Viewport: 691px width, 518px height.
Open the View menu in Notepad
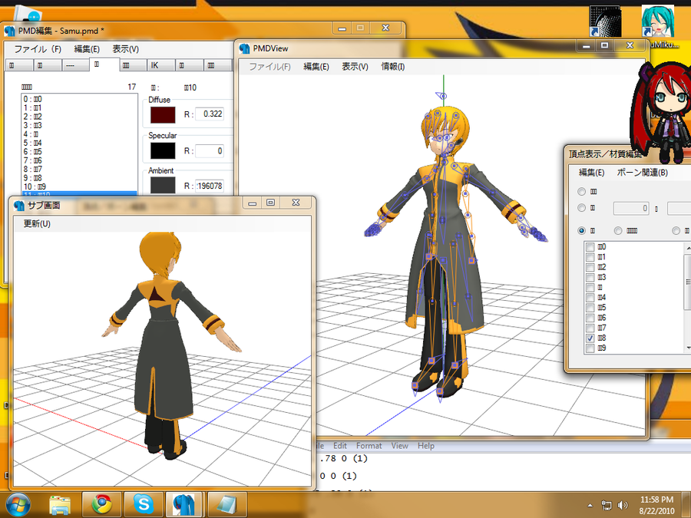(400, 446)
